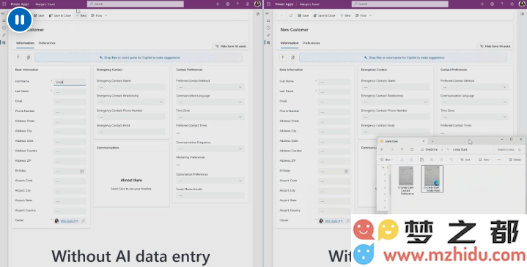Click the Owner lookup search icon in the left window
The width and height of the screenshot is (527, 267).
(83, 221)
